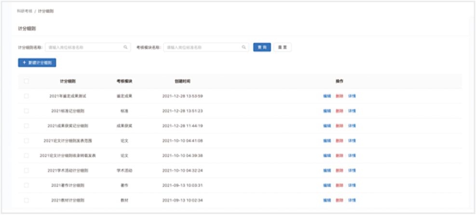Click 编辑 for 2021年鉴定成果测试
The height and width of the screenshot is (215, 476).
click(327, 96)
